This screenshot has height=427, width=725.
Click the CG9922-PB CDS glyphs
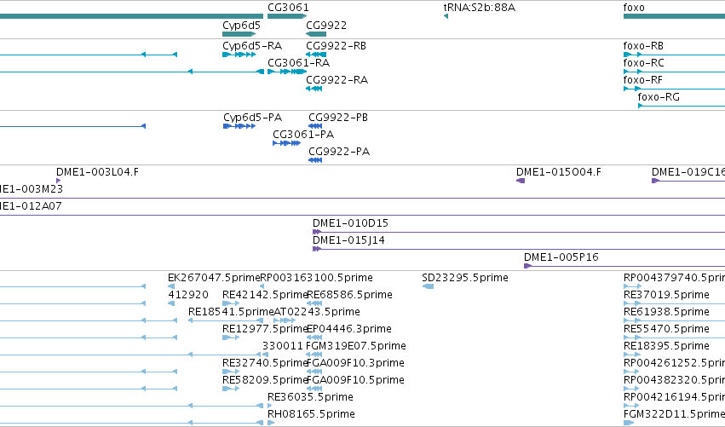(315, 126)
